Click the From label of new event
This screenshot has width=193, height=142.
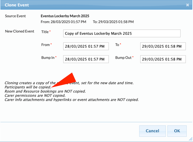pyautogui.click(x=45, y=45)
